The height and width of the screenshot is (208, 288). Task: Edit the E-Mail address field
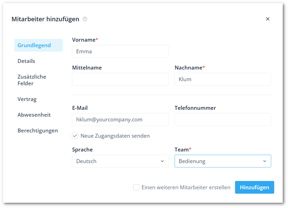[120, 119]
